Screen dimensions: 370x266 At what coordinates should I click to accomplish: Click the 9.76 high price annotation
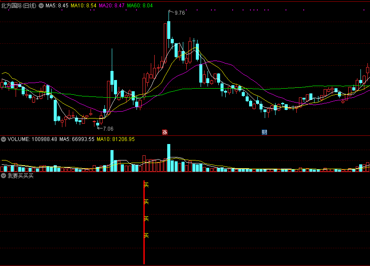[x=179, y=13]
